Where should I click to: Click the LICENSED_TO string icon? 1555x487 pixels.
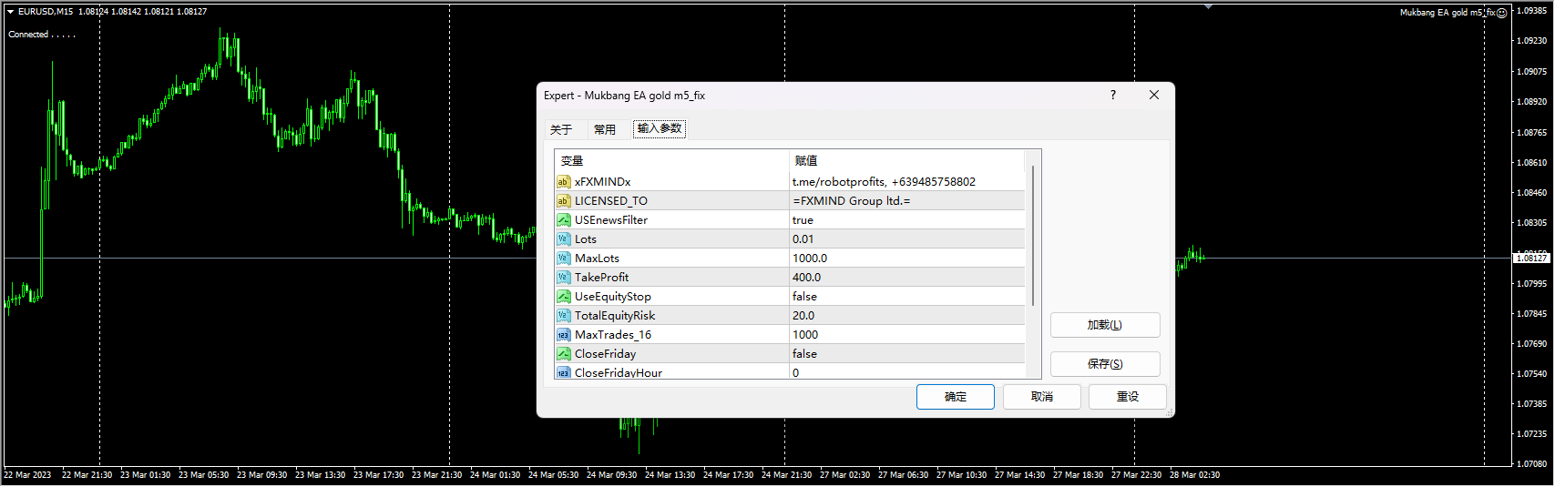[x=563, y=201]
